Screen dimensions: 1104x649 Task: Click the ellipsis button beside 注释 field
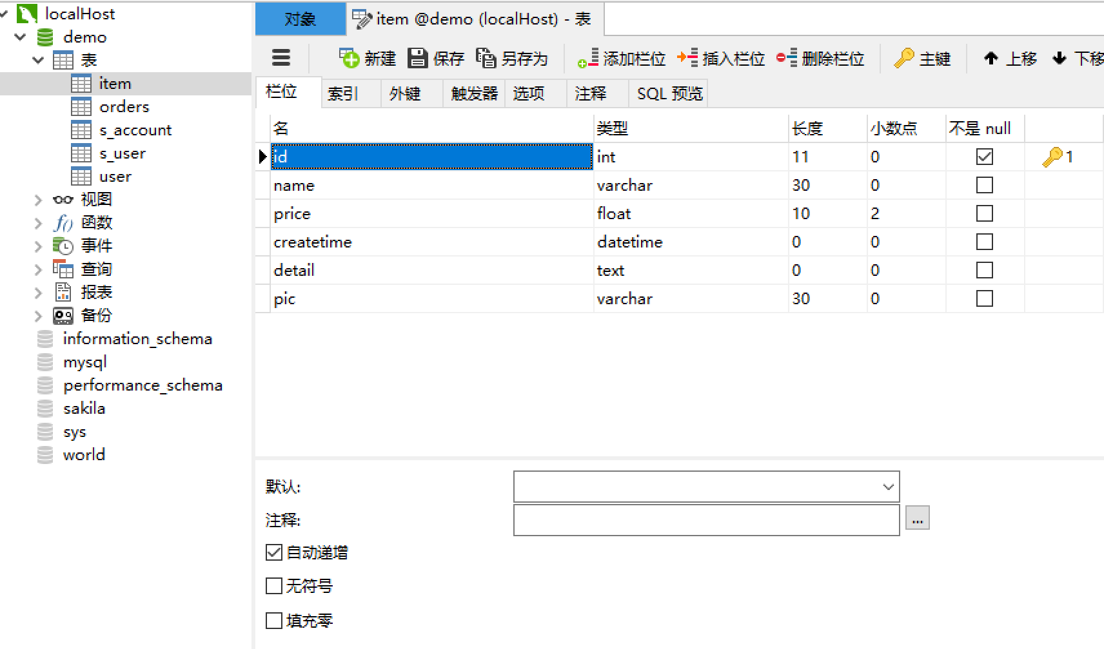[x=917, y=518]
